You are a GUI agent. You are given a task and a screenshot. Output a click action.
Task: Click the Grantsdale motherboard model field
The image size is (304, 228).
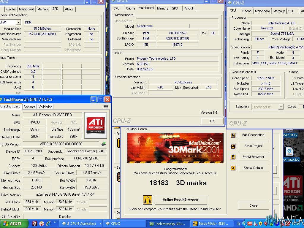(x=162, y=26)
